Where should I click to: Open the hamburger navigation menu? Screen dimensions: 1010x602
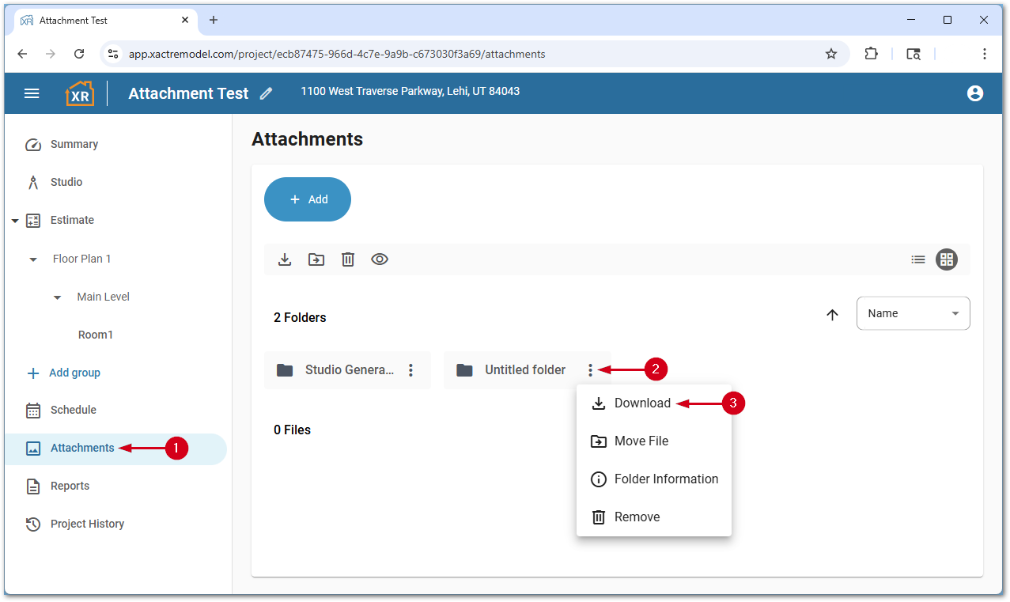(32, 93)
